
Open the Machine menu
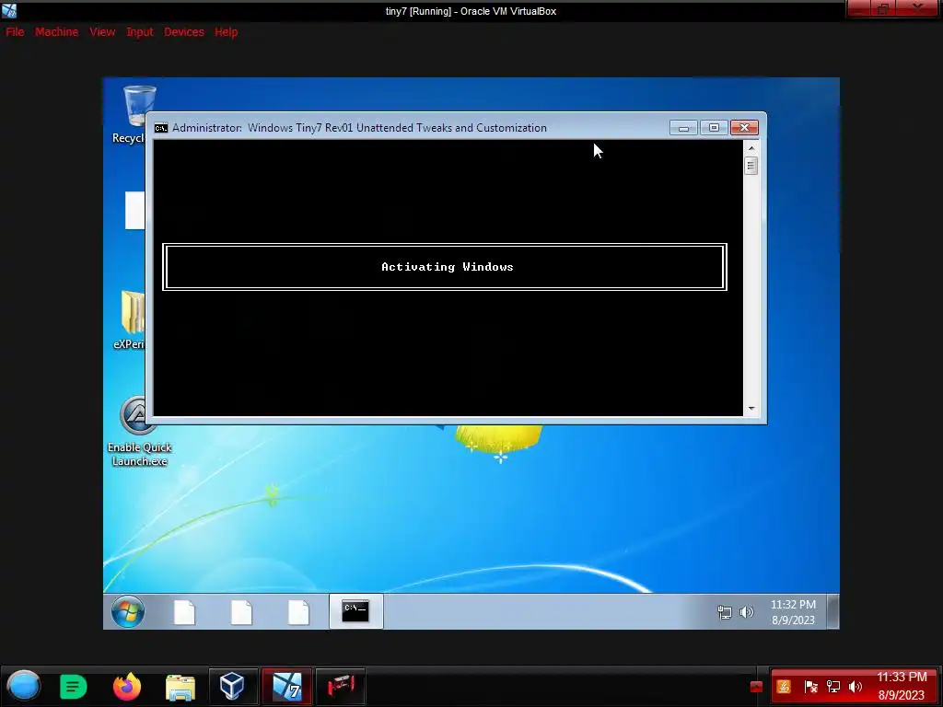[56, 32]
